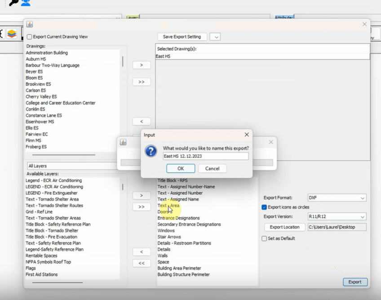Close the progress dialog behind the Input dialog
The image size is (381, 300).
271,142
